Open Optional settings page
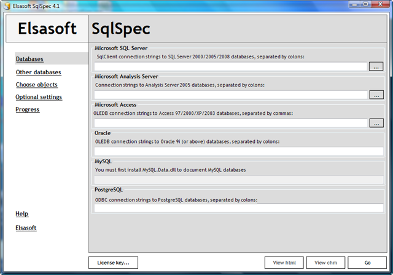Screen dimensions: 393x275 tap(39, 97)
